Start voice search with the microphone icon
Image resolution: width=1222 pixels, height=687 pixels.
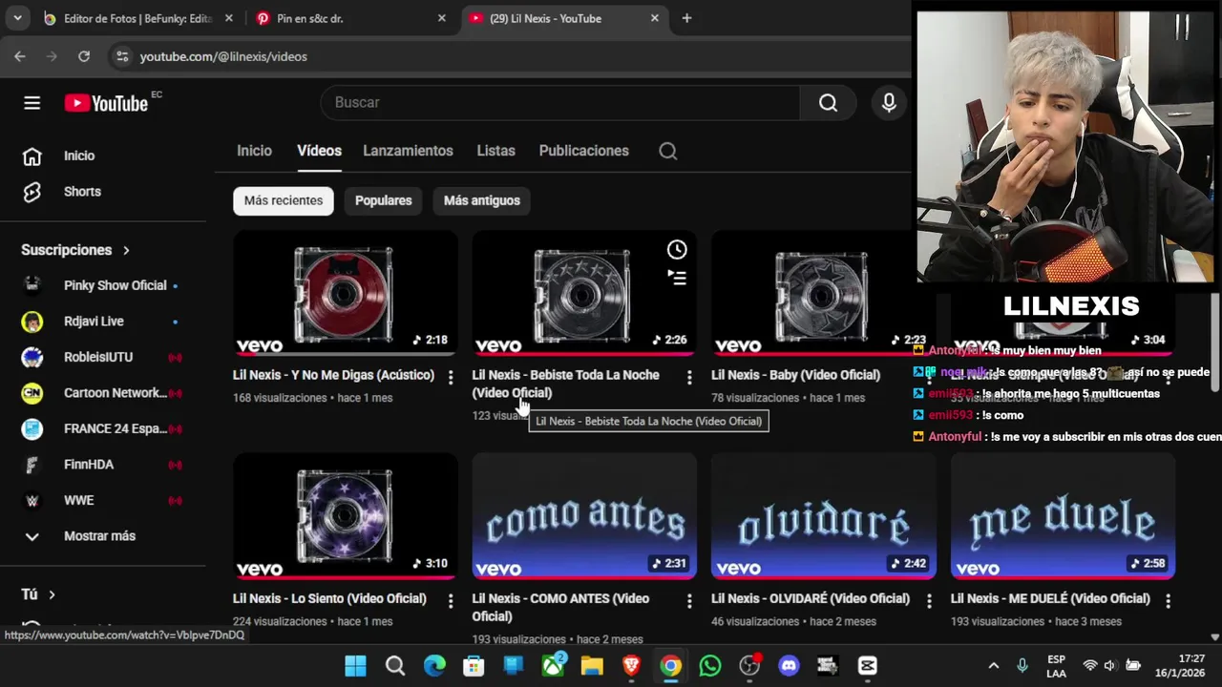click(x=889, y=103)
